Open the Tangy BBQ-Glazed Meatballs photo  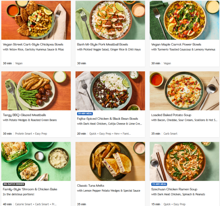36,91
